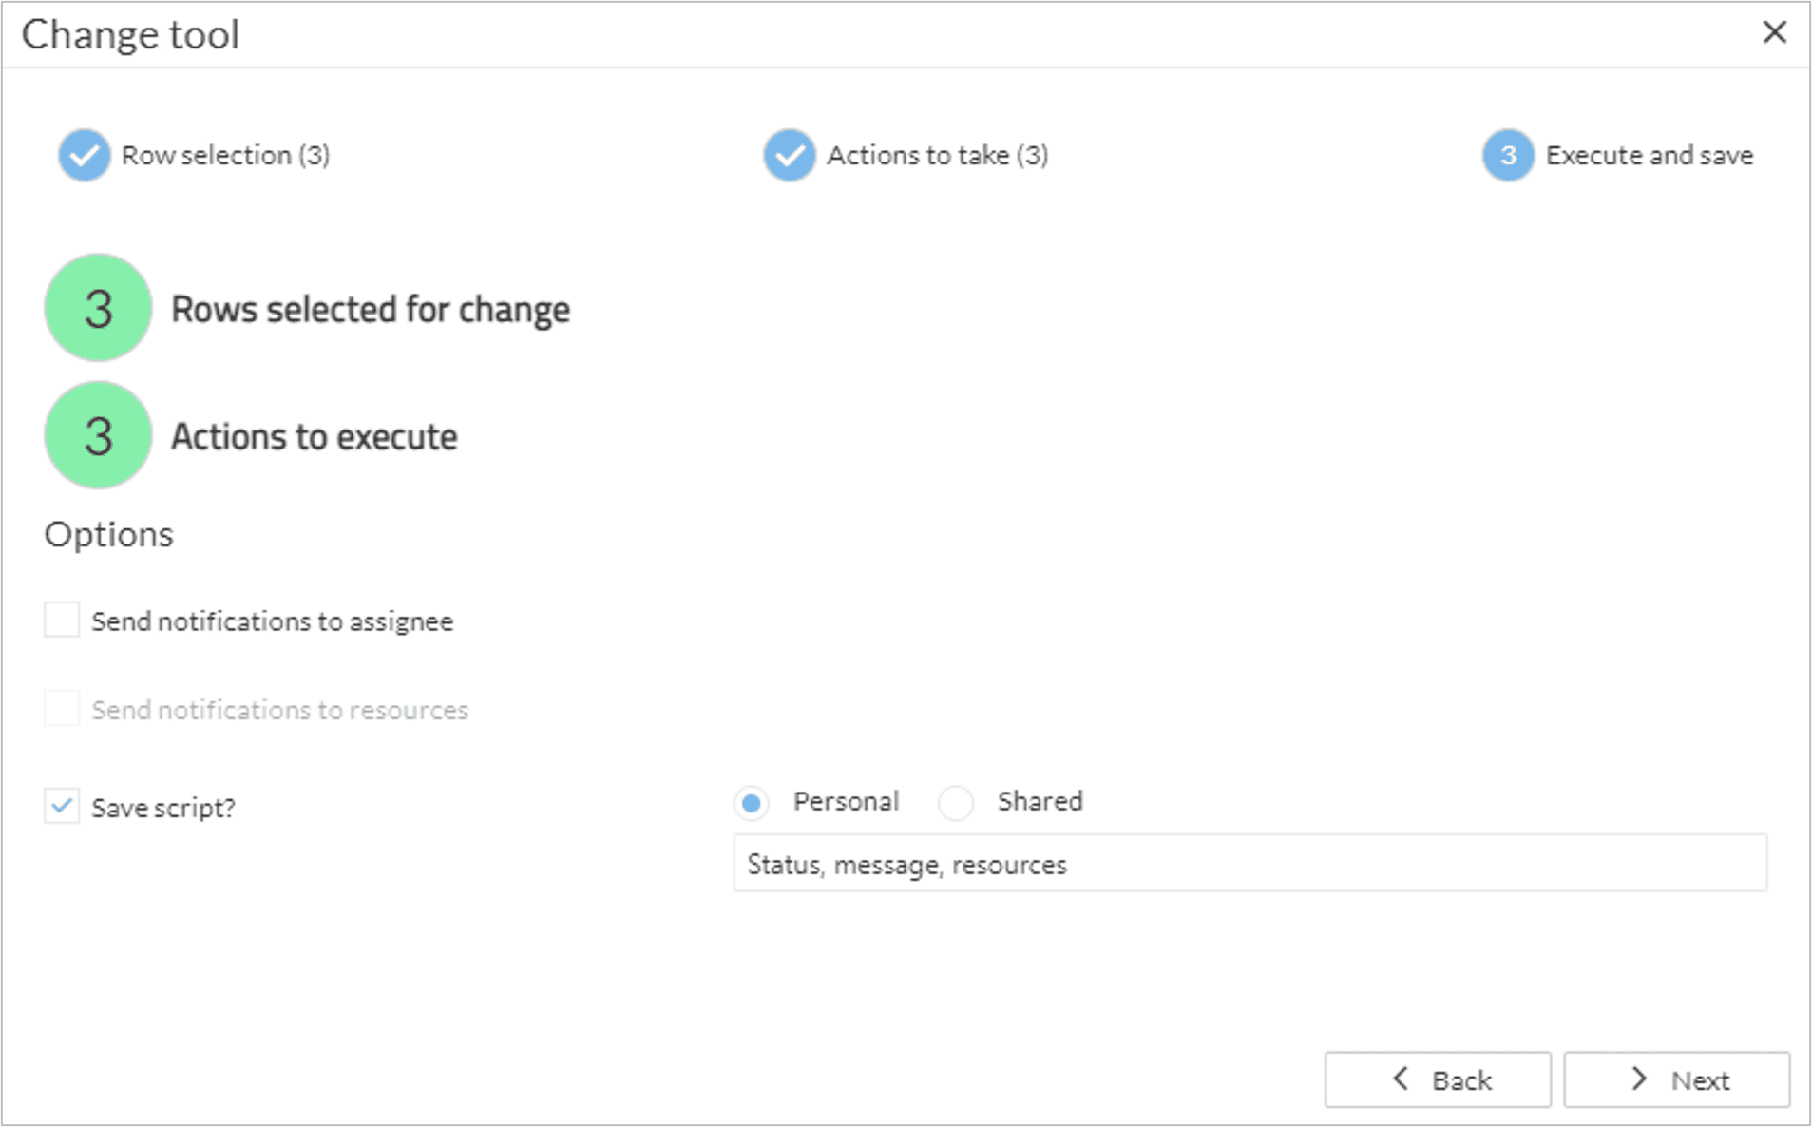Go to Row selection (3) step
The image size is (1812, 1127).
coord(225,155)
